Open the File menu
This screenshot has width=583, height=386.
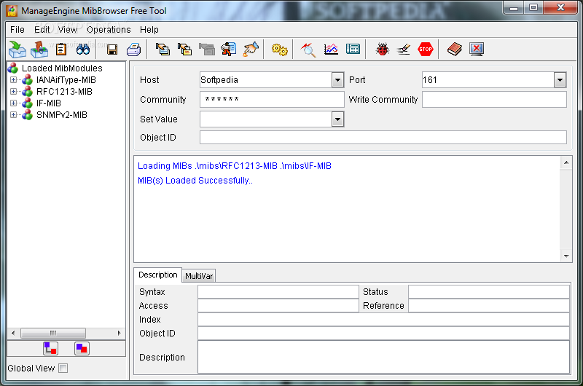click(x=17, y=30)
